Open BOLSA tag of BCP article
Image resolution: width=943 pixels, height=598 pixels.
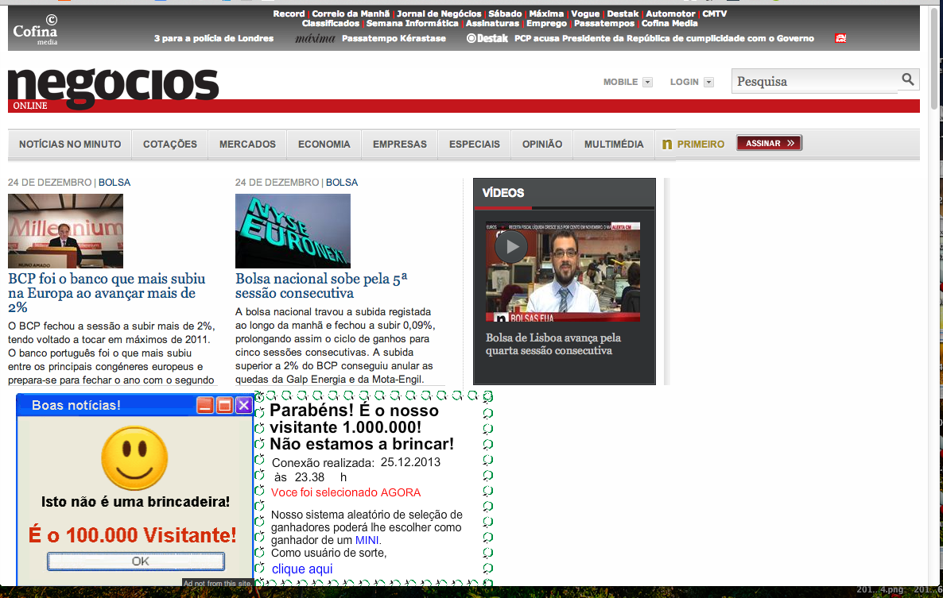point(114,183)
